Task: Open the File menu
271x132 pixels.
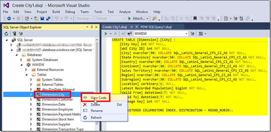Action: [5, 12]
